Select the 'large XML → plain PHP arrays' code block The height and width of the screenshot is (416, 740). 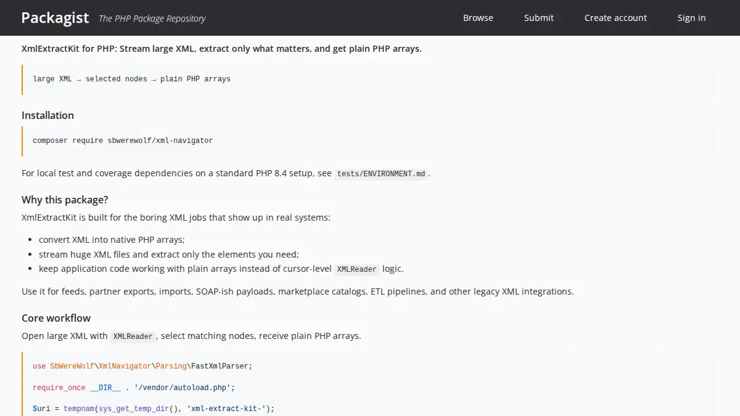[x=131, y=78]
